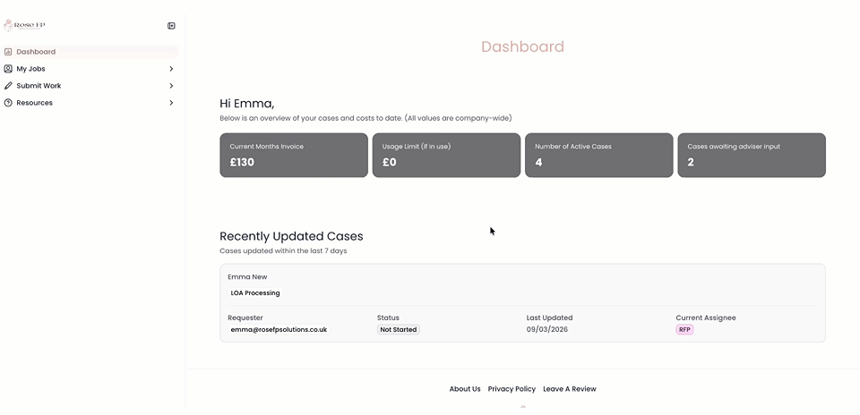The width and height of the screenshot is (860, 415).
Task: Click the Dashboard chart icon in sidebar
Action: click(x=8, y=52)
